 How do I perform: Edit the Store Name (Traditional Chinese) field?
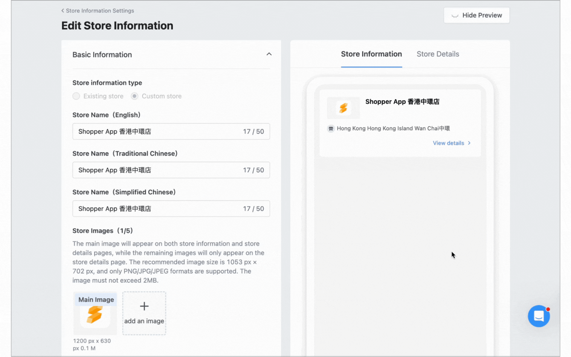[171, 170]
